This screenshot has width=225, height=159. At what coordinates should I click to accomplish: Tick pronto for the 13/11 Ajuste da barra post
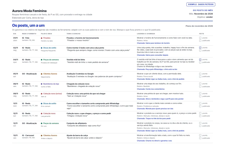pyautogui.click(x=200, y=135)
